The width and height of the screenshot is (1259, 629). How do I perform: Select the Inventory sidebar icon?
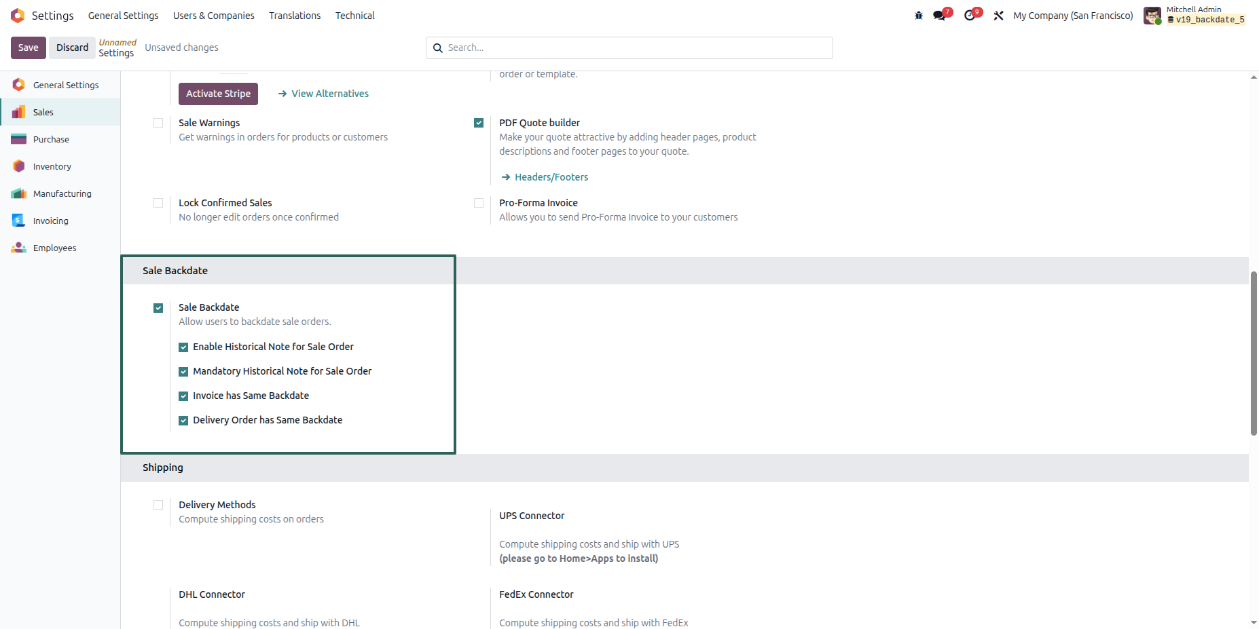click(19, 166)
